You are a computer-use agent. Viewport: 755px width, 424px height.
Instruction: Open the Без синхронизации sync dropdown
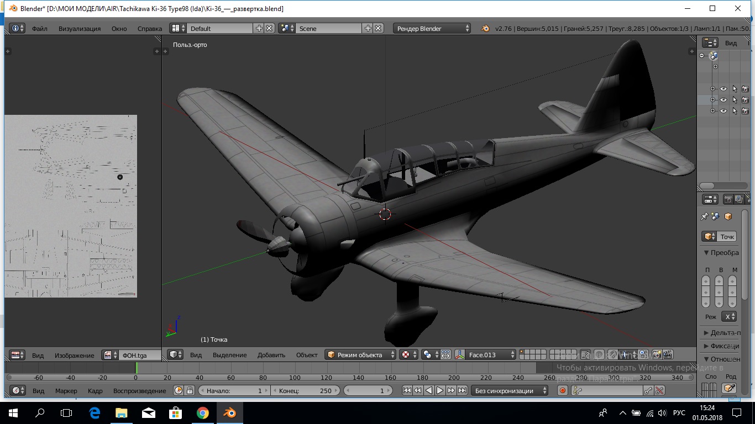tap(510, 390)
